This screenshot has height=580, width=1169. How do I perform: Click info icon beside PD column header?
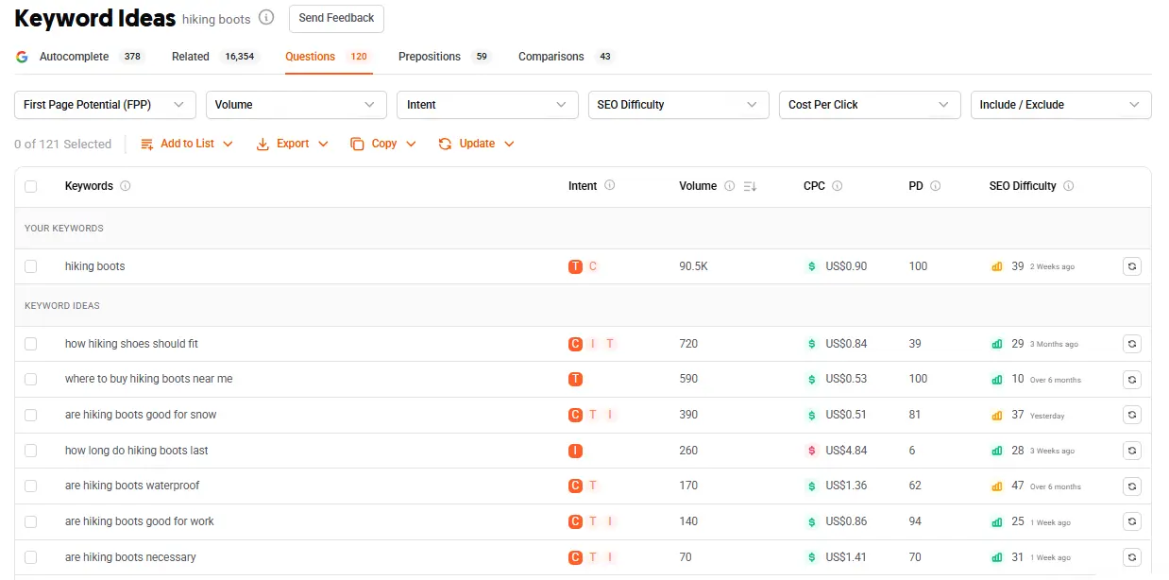coord(935,186)
